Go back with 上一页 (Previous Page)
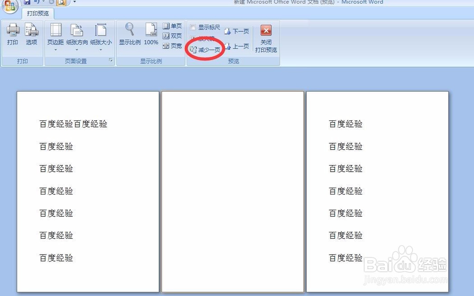474x296 pixels. (237, 46)
